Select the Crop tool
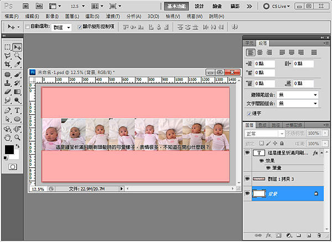Image resolution: width=332 pixels, height=242 pixels. 8,65
